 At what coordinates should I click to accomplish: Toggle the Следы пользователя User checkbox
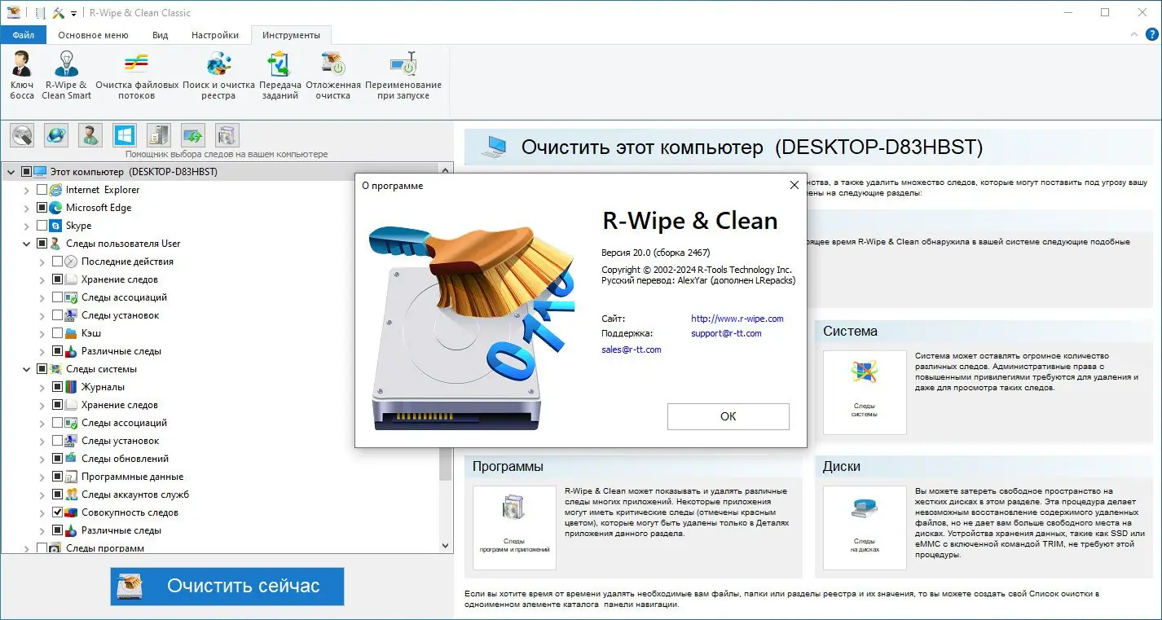(42, 244)
